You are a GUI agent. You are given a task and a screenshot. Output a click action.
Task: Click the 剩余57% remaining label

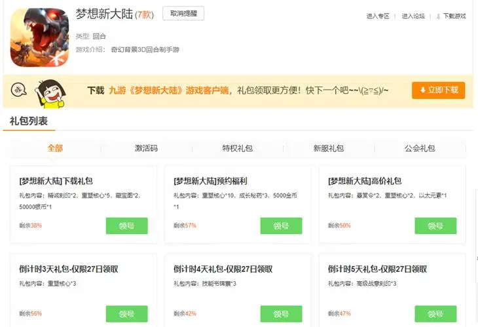[x=185, y=225]
